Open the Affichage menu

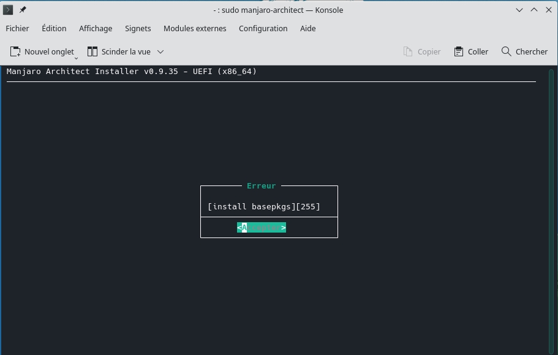(96, 28)
